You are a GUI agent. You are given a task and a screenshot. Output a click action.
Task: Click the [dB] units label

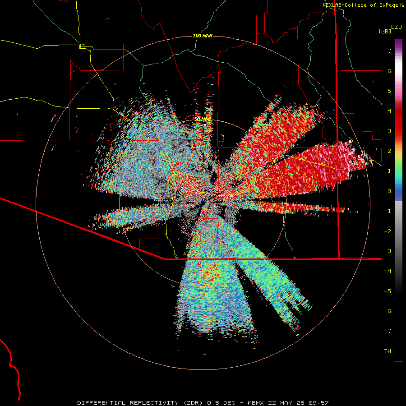click(x=385, y=32)
